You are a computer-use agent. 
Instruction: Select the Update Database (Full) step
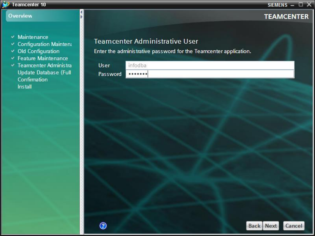coord(44,73)
